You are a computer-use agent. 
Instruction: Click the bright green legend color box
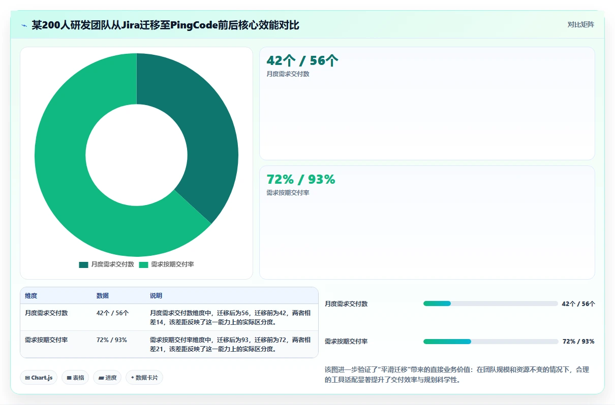[143, 264]
